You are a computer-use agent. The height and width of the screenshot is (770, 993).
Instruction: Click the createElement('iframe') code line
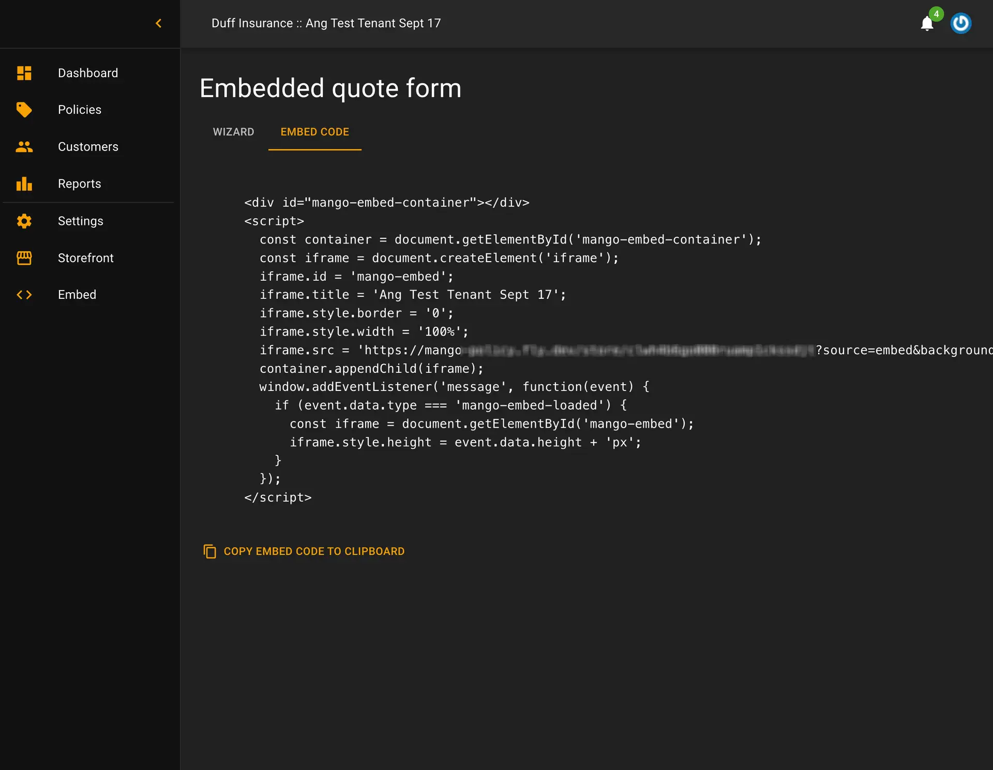[x=439, y=258]
